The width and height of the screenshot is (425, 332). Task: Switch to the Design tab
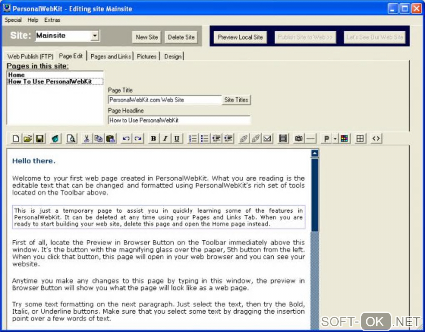click(x=173, y=56)
